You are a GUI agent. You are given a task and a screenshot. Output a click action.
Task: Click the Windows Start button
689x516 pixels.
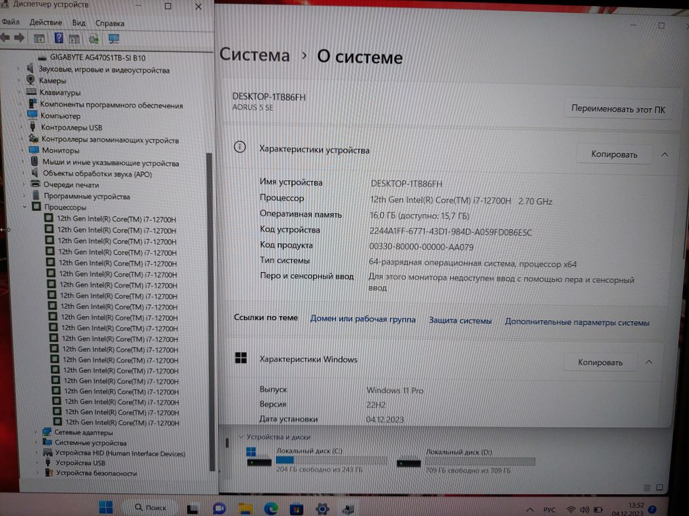[106, 507]
